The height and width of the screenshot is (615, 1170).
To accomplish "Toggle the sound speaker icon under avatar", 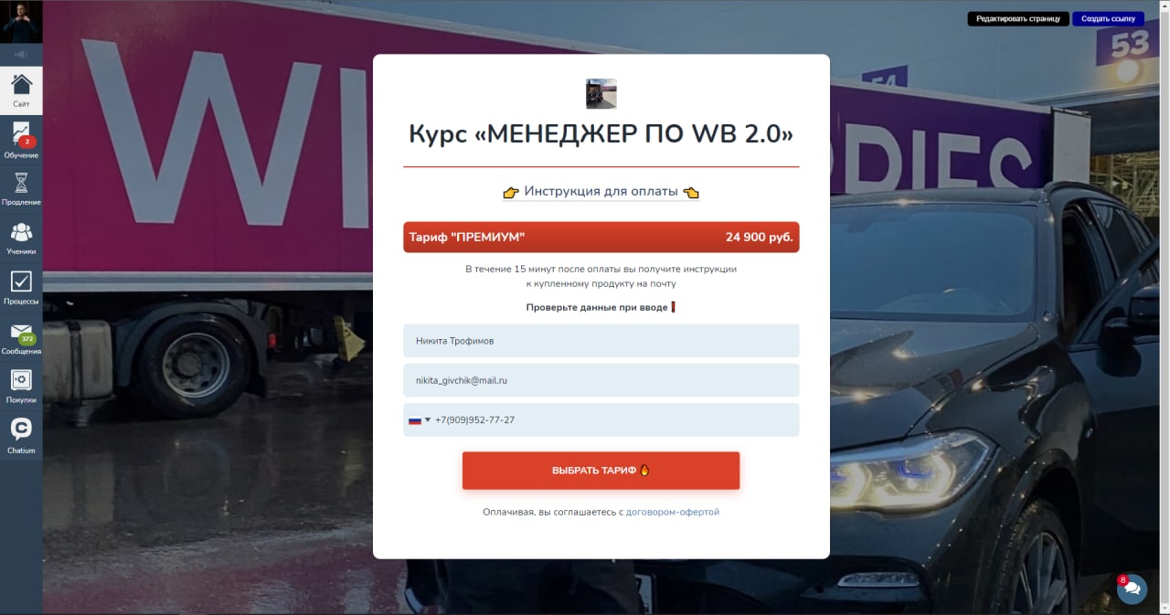I will (21, 54).
